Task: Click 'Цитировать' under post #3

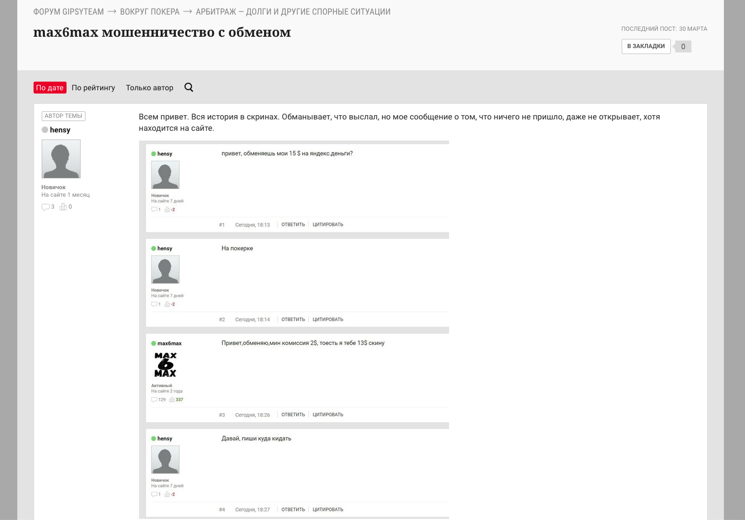Action: tap(328, 415)
